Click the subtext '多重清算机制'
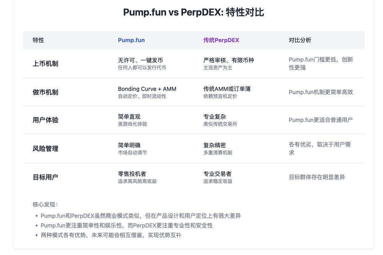Image resolution: width=383 pixels, height=255 pixels. point(218,153)
